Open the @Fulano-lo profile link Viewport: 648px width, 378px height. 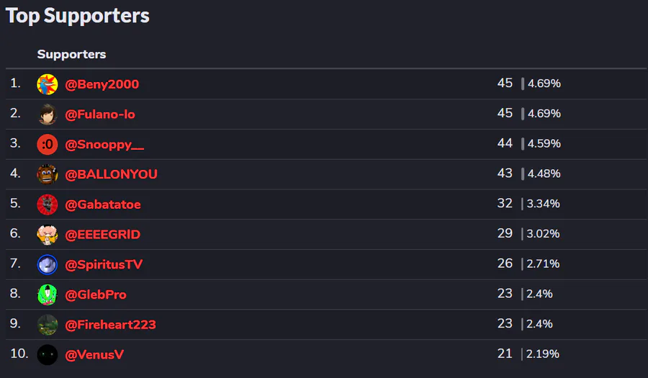coord(100,114)
